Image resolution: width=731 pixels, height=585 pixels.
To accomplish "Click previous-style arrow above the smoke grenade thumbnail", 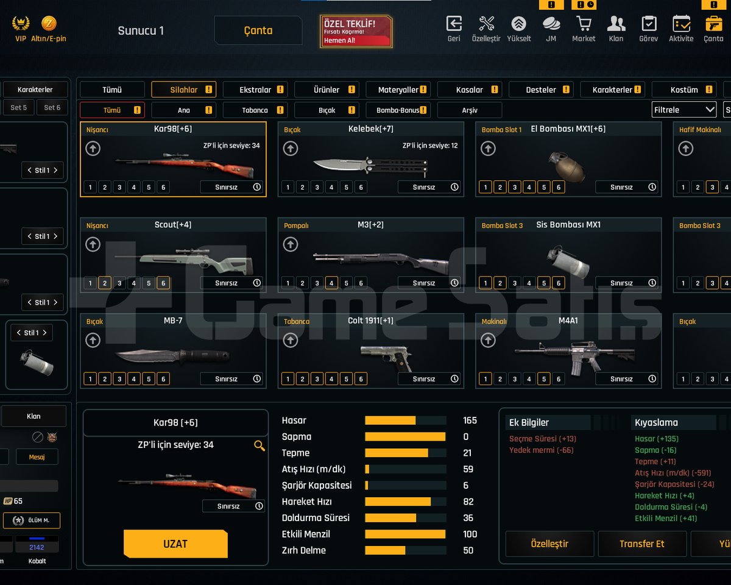I will (18, 333).
